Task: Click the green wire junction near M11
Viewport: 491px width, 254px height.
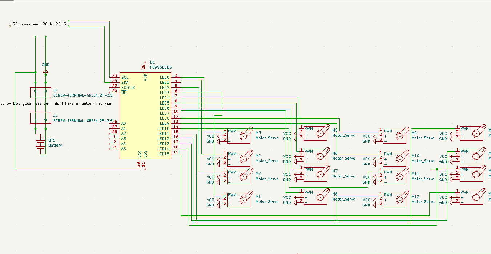Action: 436,169
